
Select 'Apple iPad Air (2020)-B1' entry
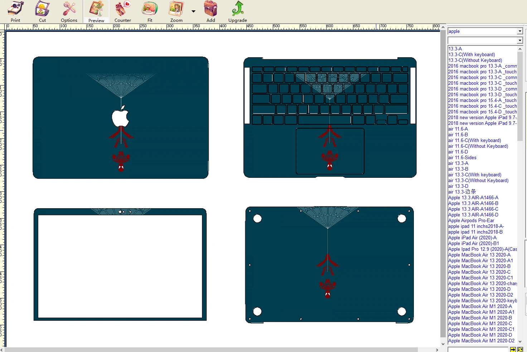tap(474, 243)
